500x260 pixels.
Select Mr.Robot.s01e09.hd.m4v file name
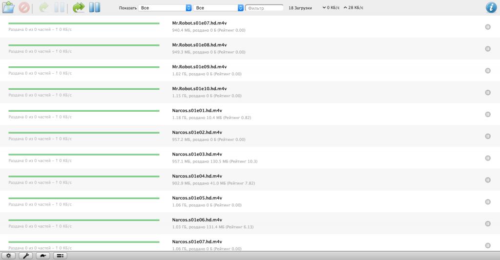point(199,67)
